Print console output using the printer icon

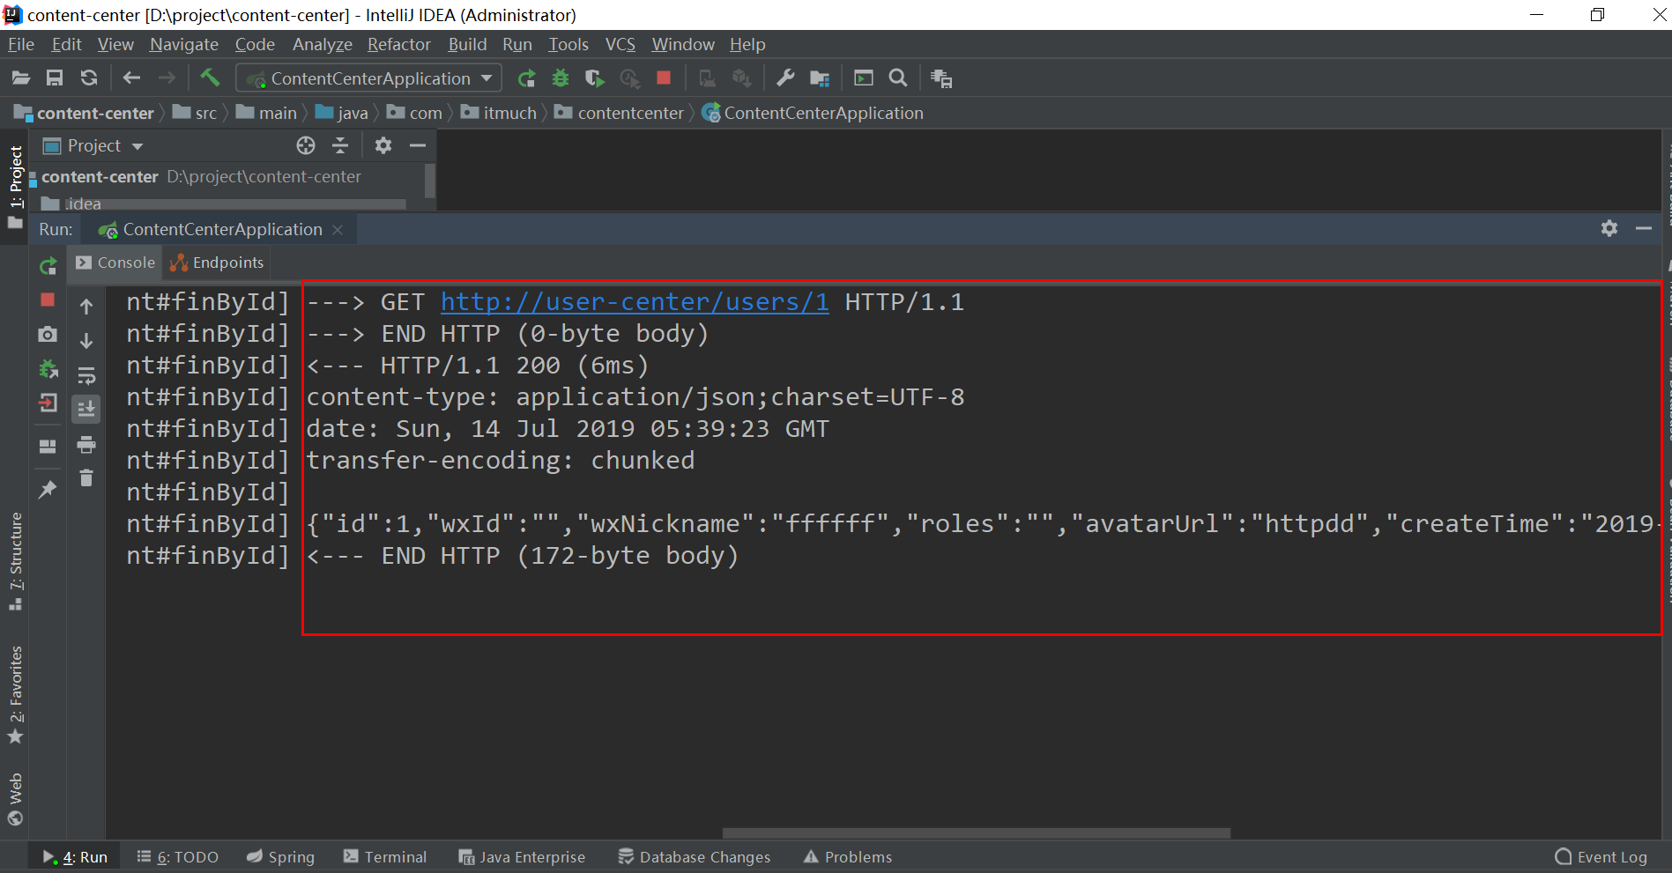point(86,444)
